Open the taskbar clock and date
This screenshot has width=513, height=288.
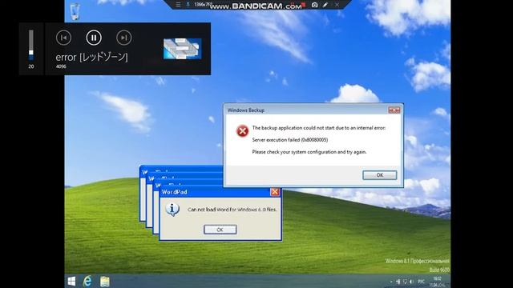coord(438,282)
